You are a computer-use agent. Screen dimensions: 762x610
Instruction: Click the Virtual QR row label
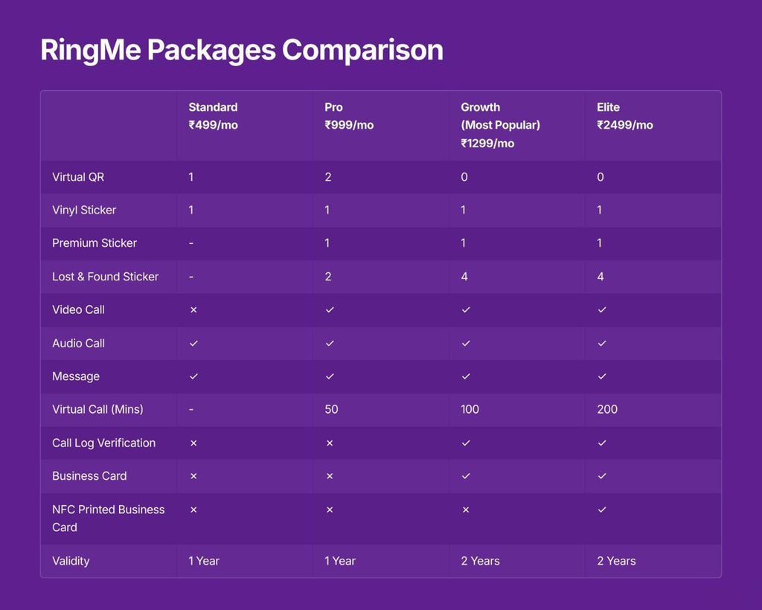tap(78, 177)
